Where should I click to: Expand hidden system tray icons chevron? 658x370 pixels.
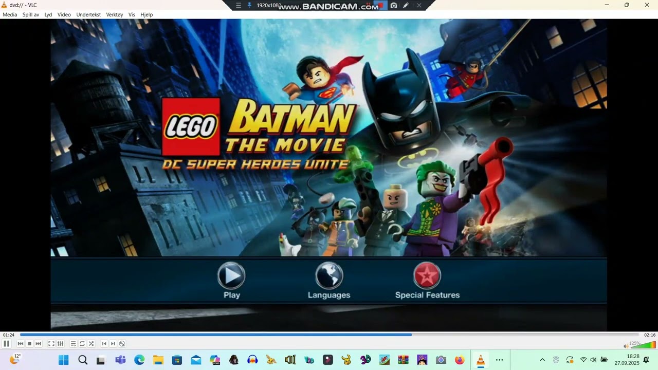tap(542, 360)
